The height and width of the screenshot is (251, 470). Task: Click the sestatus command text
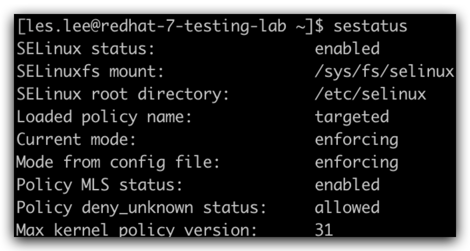click(x=370, y=27)
